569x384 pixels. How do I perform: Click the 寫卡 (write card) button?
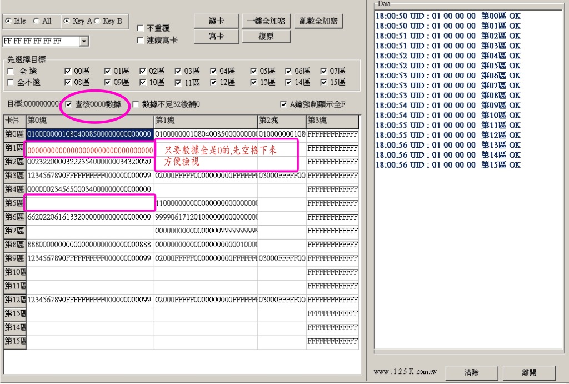tap(216, 36)
